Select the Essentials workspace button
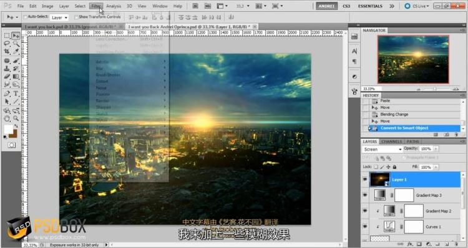468x248 pixels. click(370, 6)
